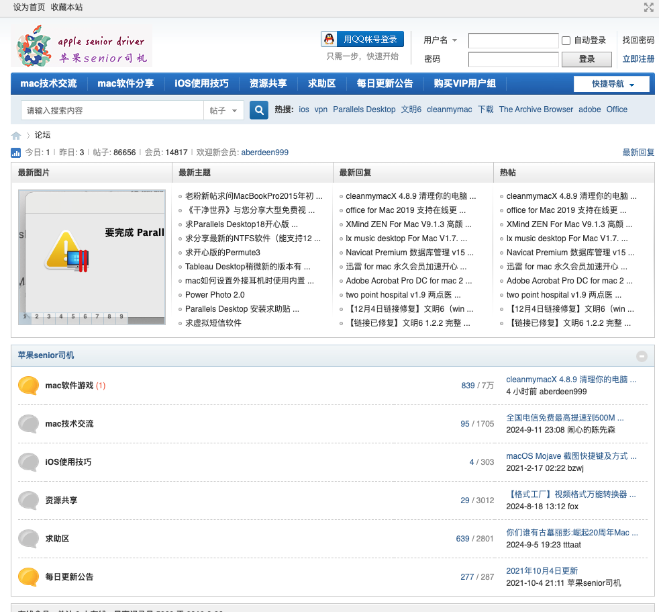
Task: Click hot search term Office
Action: coord(617,110)
